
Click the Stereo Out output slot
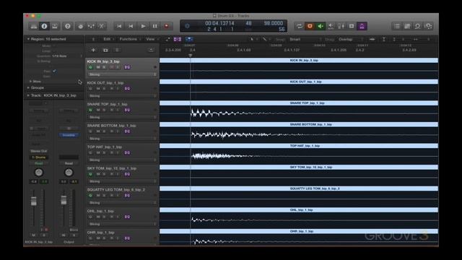38,151
